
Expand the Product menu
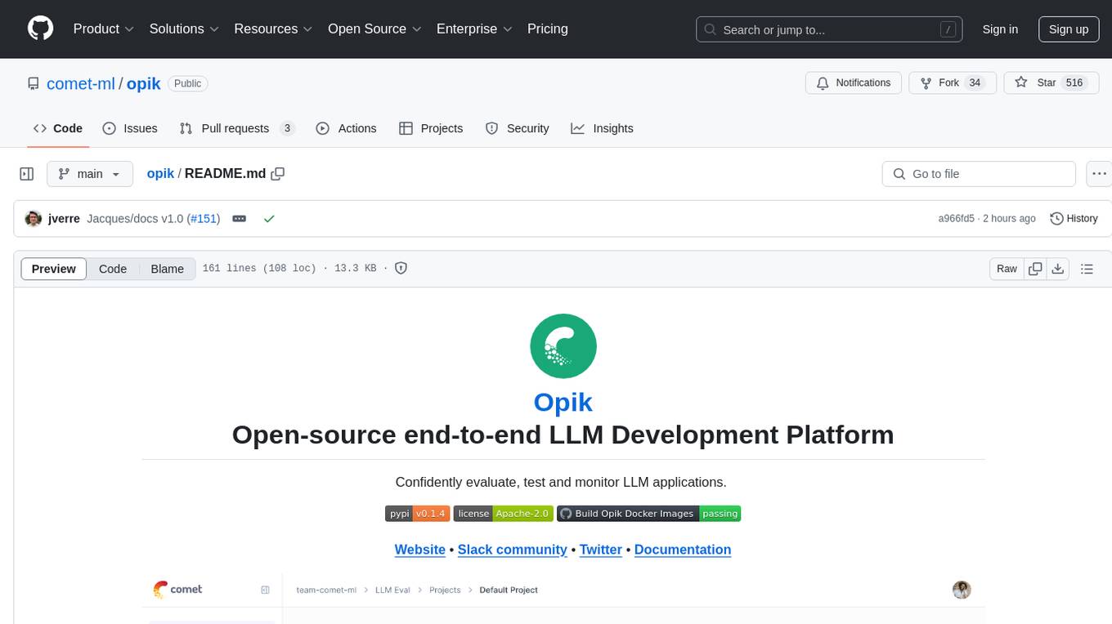point(104,29)
